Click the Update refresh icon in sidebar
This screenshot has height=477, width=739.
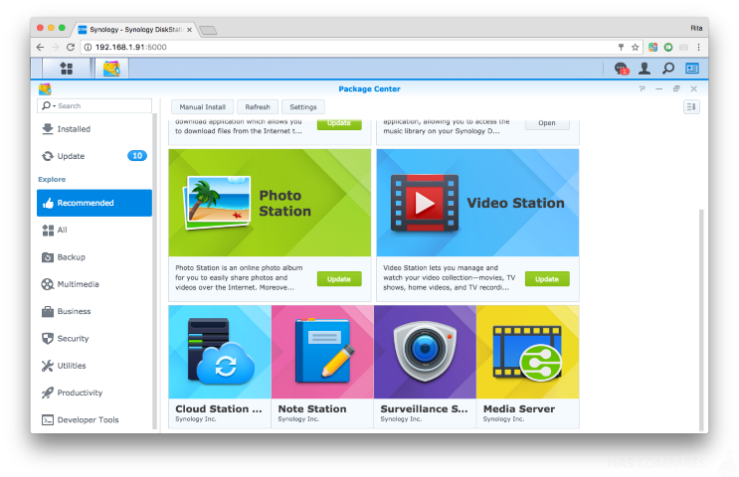coord(48,156)
